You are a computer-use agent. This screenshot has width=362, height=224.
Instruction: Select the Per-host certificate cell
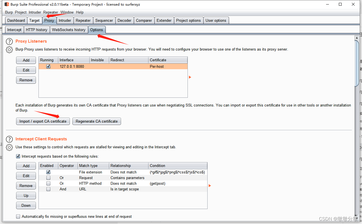168,66
